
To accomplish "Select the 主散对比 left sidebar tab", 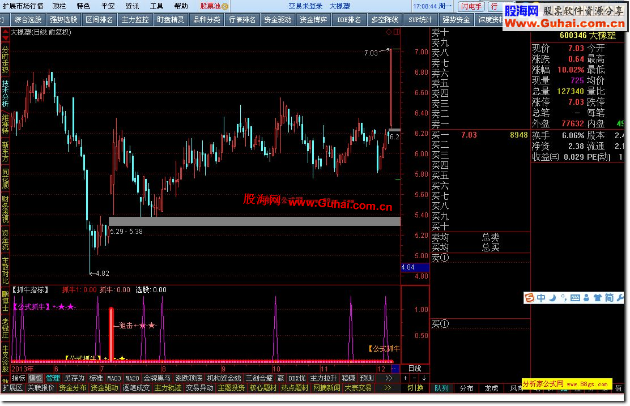I will [x=5, y=270].
